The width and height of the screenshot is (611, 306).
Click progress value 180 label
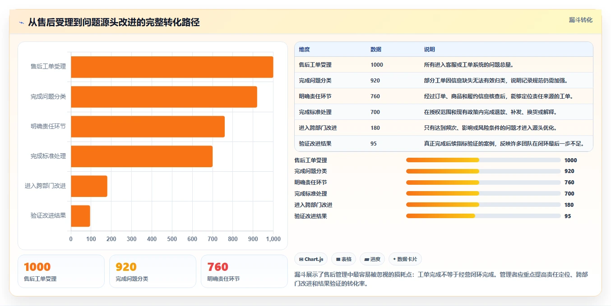pyautogui.click(x=569, y=205)
